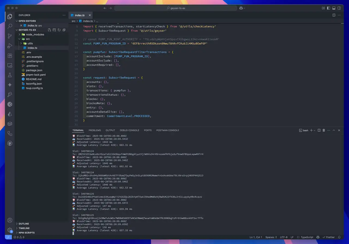Open the Debug Console tab
The image size is (349, 244).
pyautogui.click(x=129, y=130)
